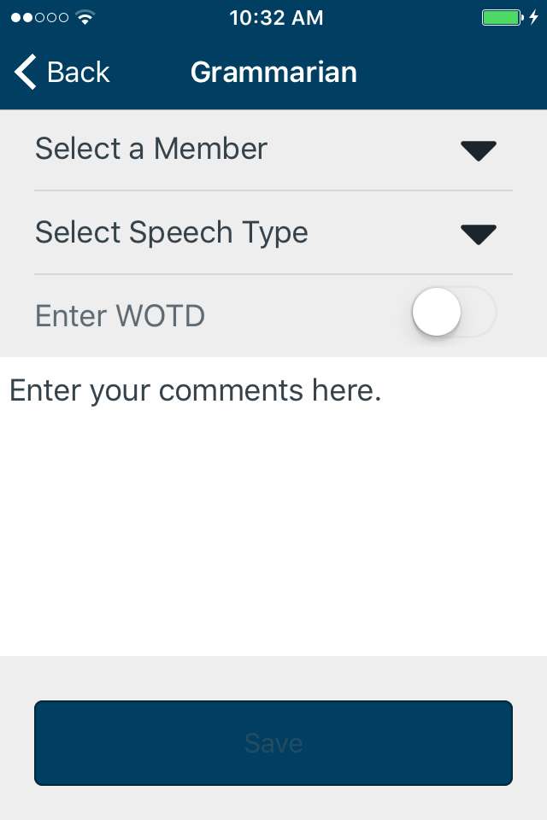547x820 pixels.
Task: Click the Back text label
Action: [x=79, y=72]
